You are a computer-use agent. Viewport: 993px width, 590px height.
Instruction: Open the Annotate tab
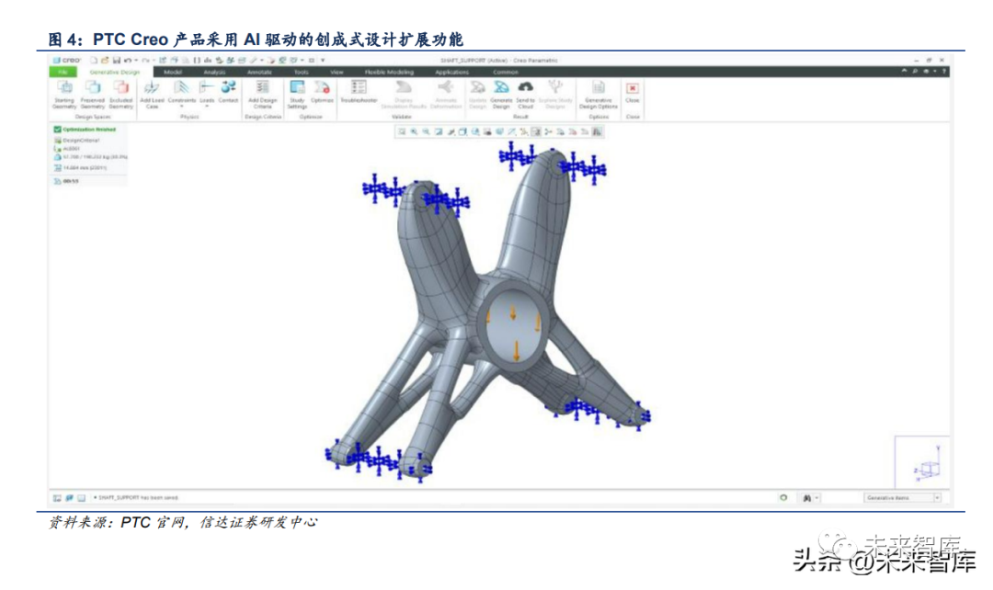click(259, 73)
